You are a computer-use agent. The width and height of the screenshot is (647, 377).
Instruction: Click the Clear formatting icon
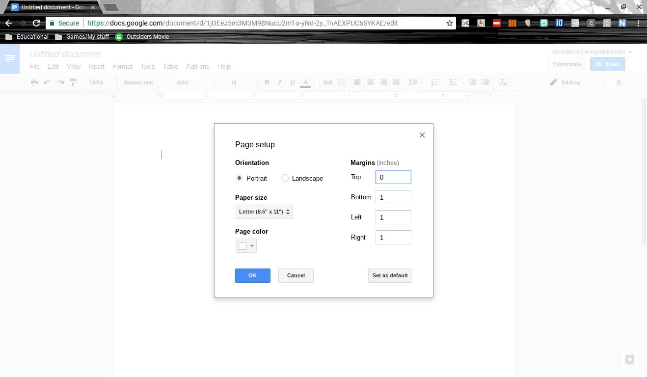coord(503,82)
